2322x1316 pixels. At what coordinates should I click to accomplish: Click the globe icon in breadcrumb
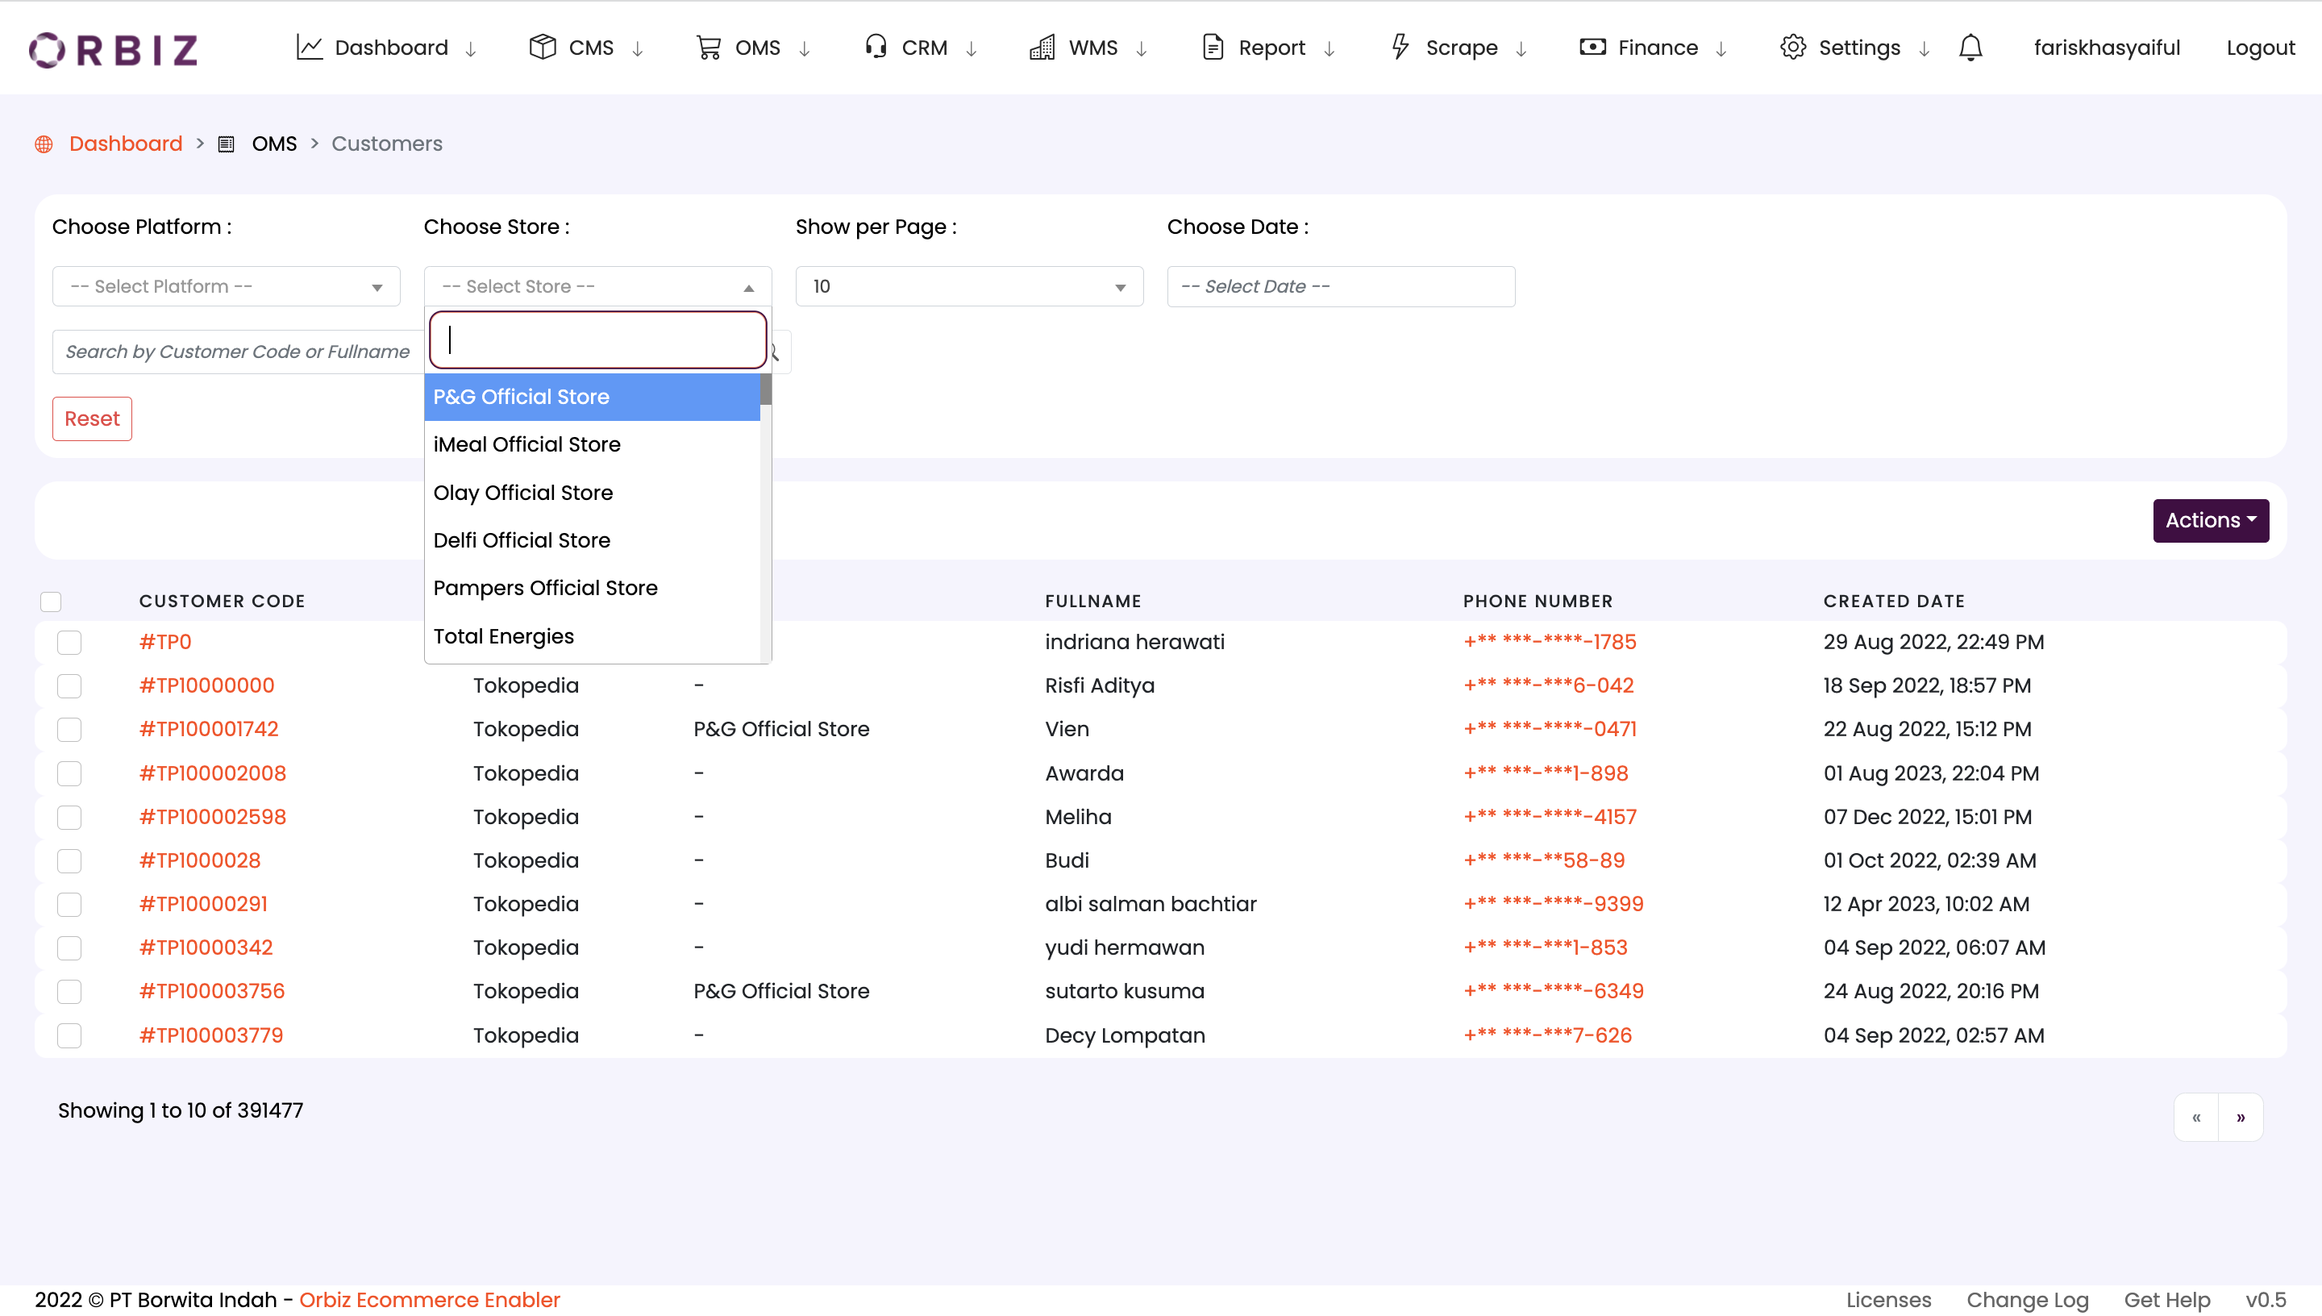pos(44,144)
